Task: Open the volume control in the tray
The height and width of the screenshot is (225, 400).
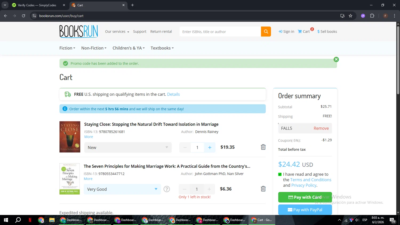Action: click(x=357, y=220)
